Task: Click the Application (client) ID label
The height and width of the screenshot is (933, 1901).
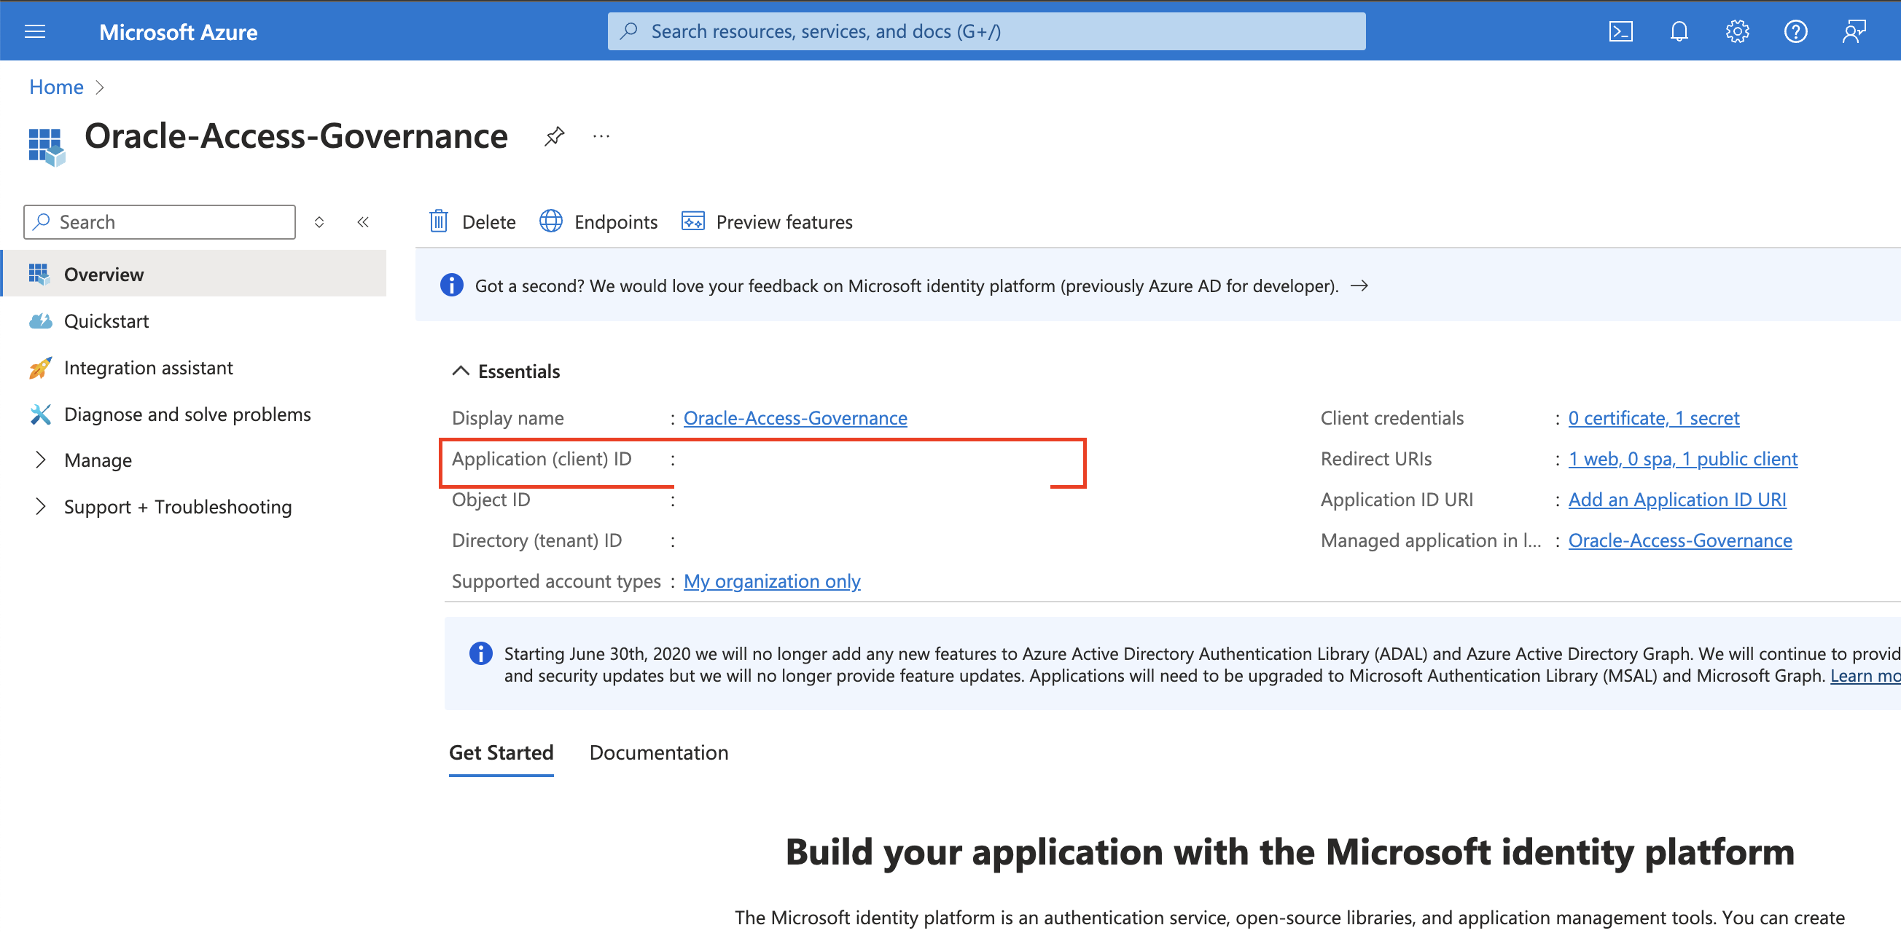Action: pos(541,459)
